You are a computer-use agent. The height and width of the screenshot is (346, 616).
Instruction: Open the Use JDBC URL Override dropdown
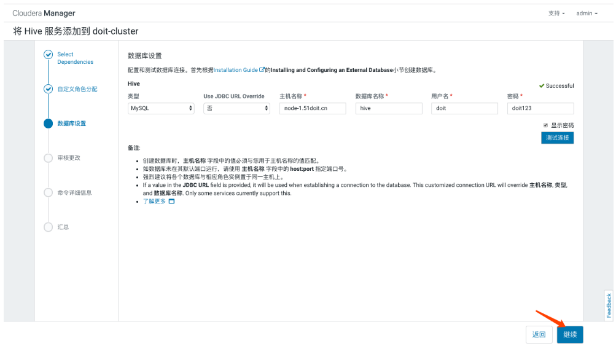tap(236, 108)
